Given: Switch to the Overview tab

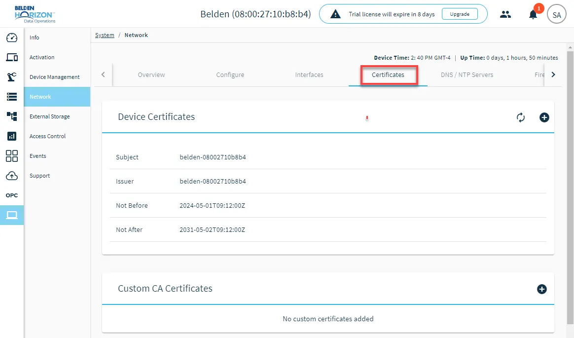Looking at the screenshot, I should click(x=151, y=75).
